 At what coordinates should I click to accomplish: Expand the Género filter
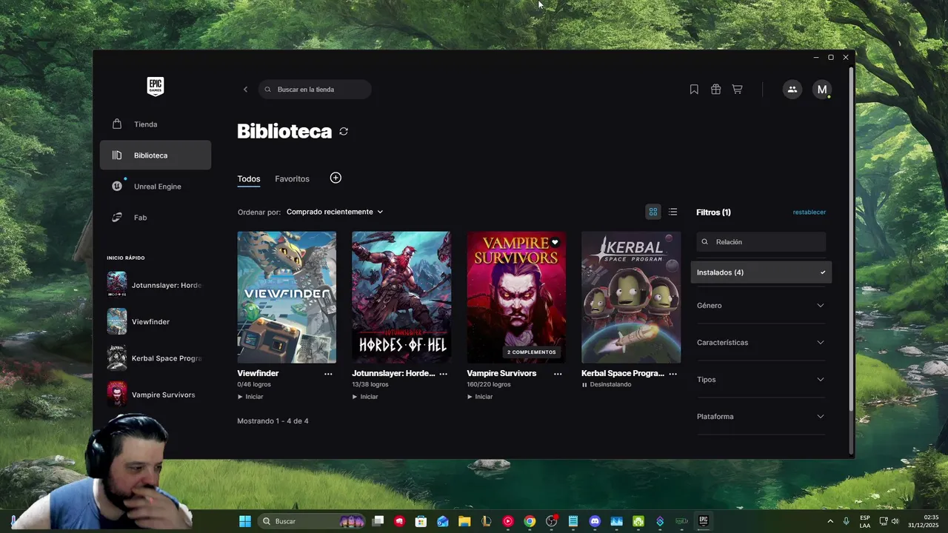click(x=761, y=306)
